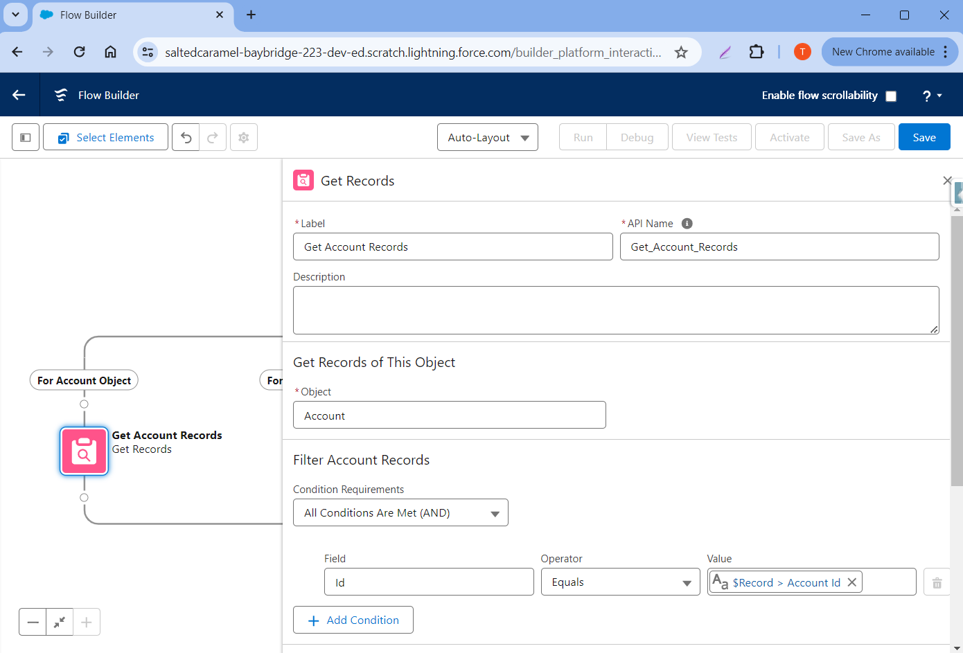Image resolution: width=963 pixels, height=653 pixels.
Task: Edit the API Name field
Action: tap(779, 247)
